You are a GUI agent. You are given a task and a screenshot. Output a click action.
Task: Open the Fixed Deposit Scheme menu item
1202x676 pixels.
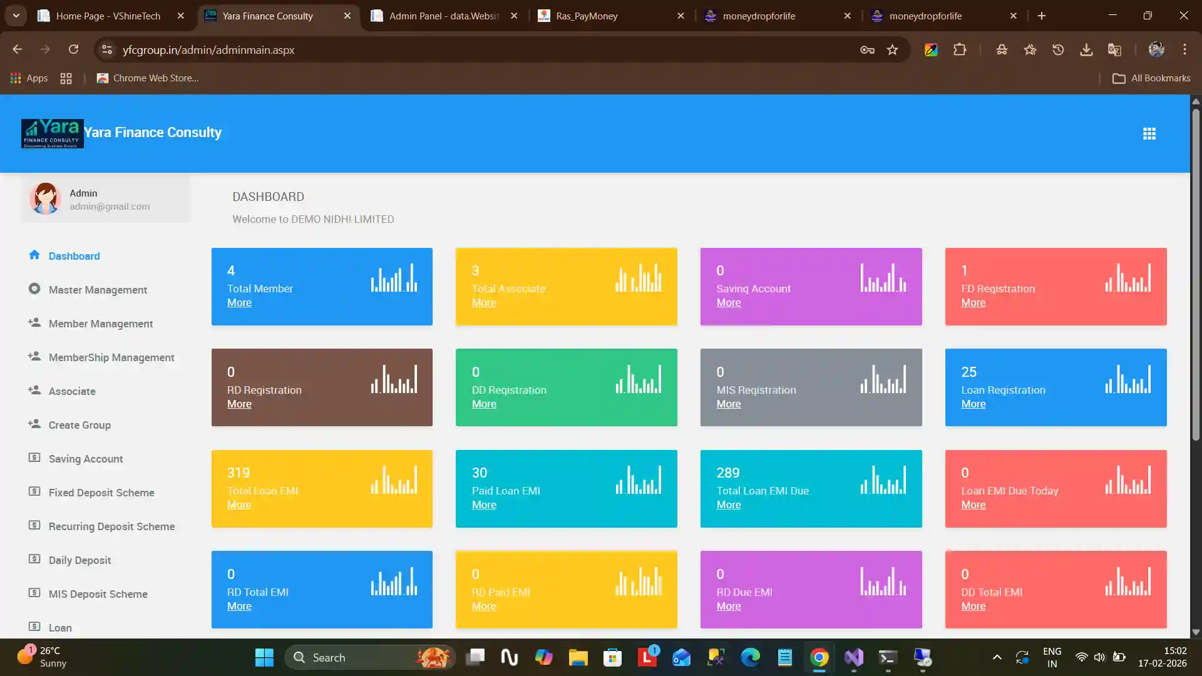(101, 493)
